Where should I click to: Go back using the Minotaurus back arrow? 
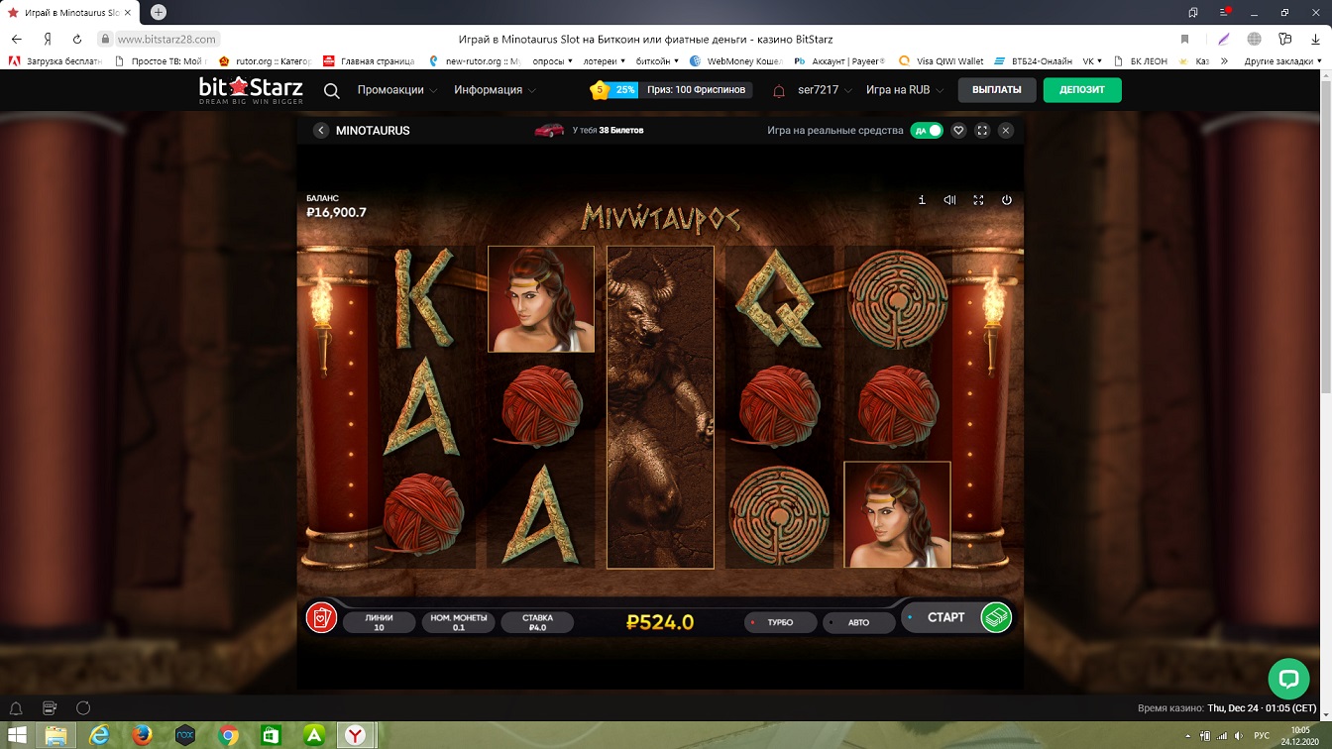tap(321, 131)
